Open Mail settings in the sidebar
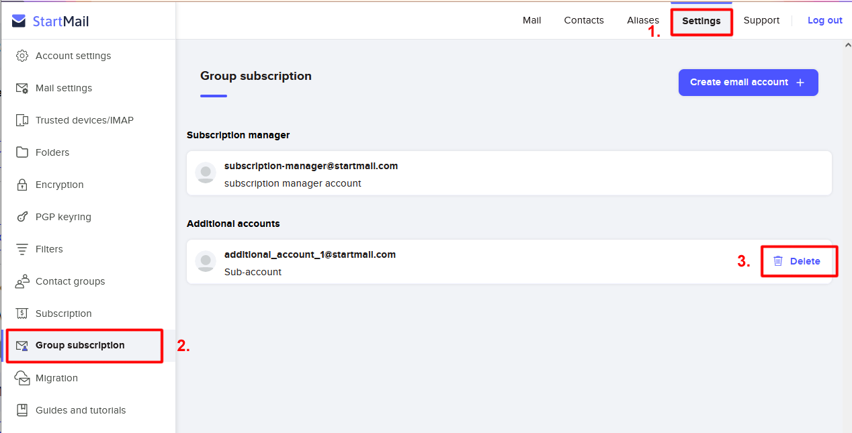Viewport: 852px width, 433px height. coord(88,88)
